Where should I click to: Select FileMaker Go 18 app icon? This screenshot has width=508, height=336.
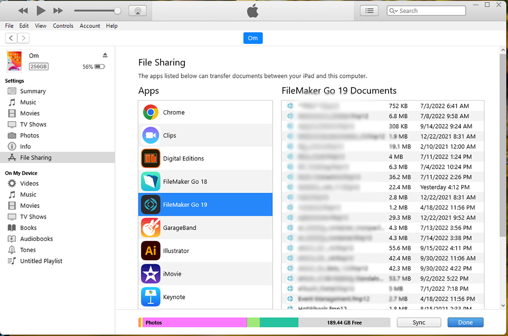151,181
